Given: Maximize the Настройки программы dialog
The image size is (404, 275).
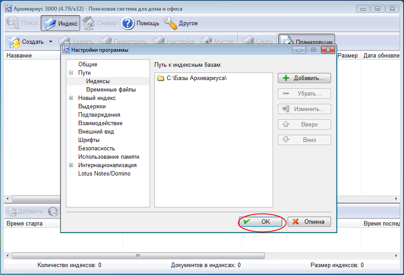Looking at the screenshot, I should click(x=313, y=50).
